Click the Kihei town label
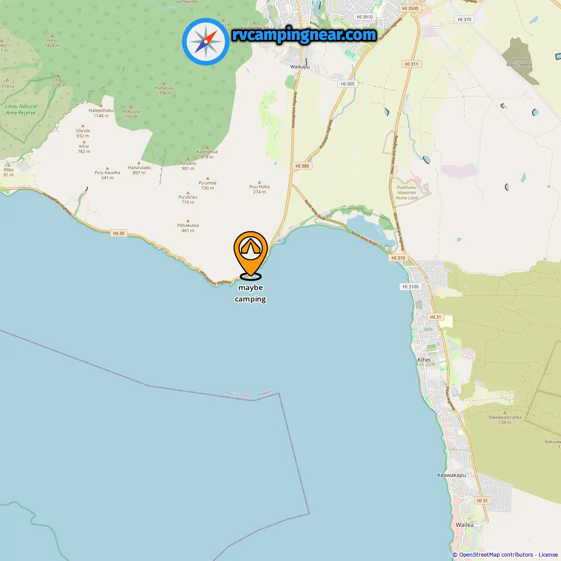The width and height of the screenshot is (561, 561). point(424,360)
